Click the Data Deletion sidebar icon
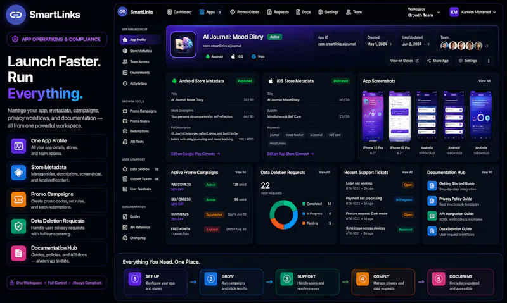This screenshot has width=507, height=303. tap(125, 169)
